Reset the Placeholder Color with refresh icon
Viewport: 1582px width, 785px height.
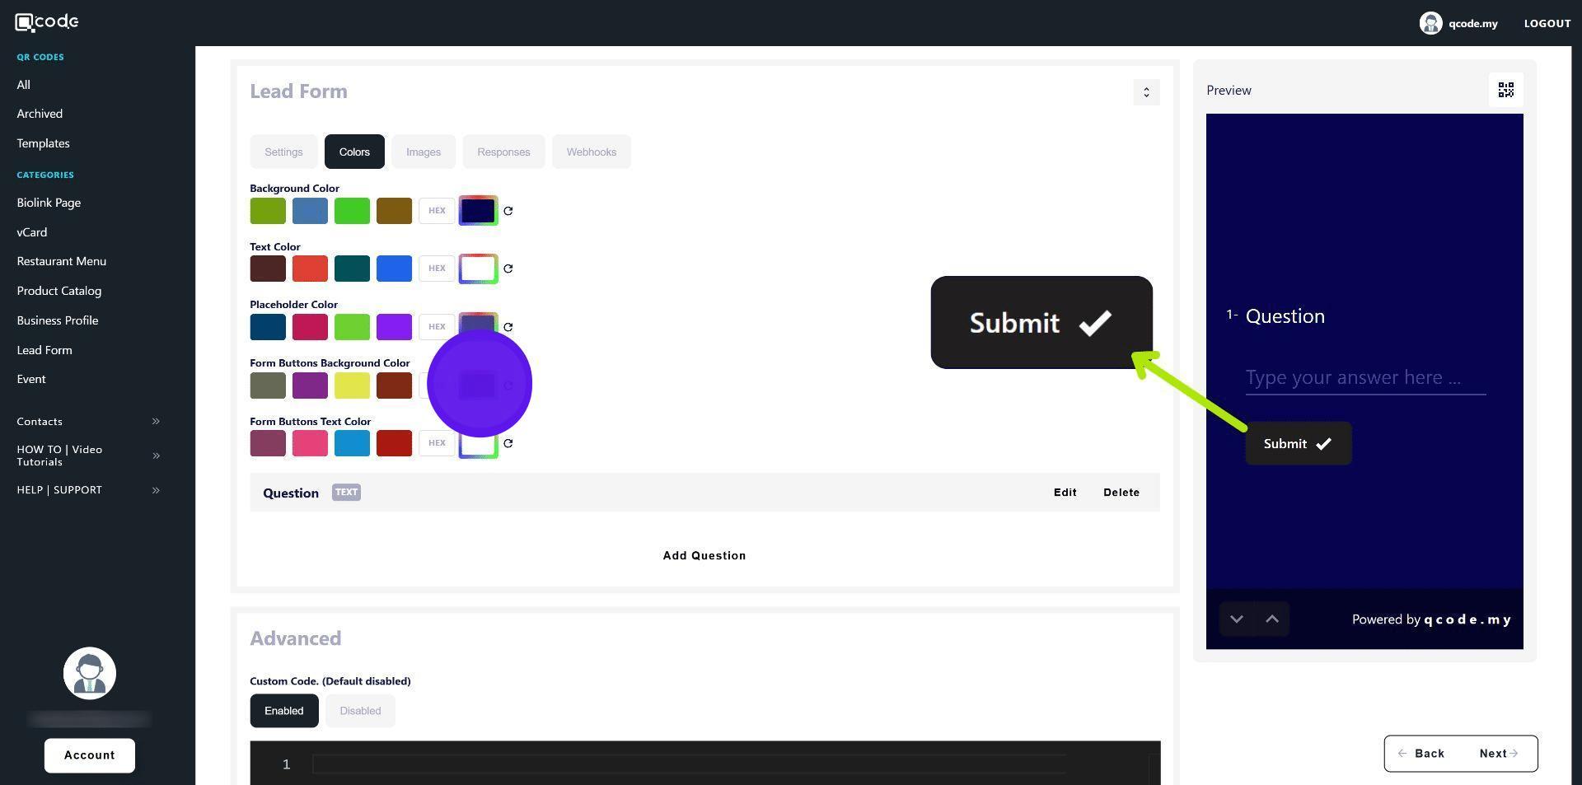(508, 327)
